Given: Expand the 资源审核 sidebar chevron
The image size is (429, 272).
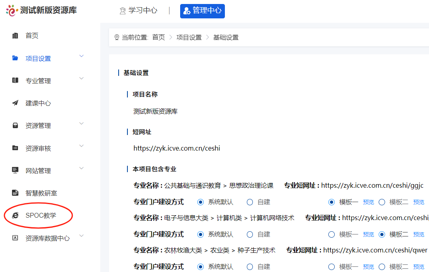Looking at the screenshot, I should click(x=81, y=146).
